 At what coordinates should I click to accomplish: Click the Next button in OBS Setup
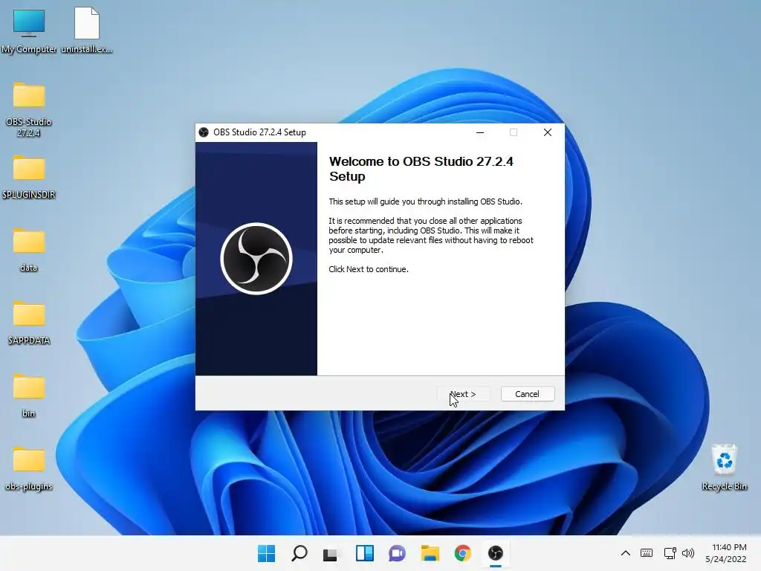coord(464,394)
